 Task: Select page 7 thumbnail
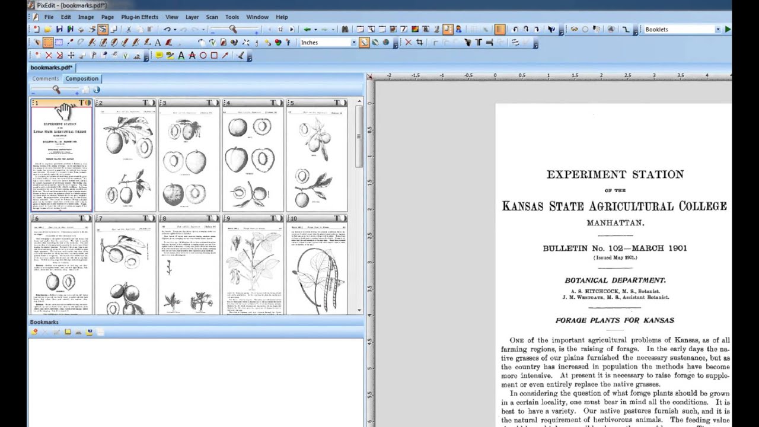coord(125,265)
